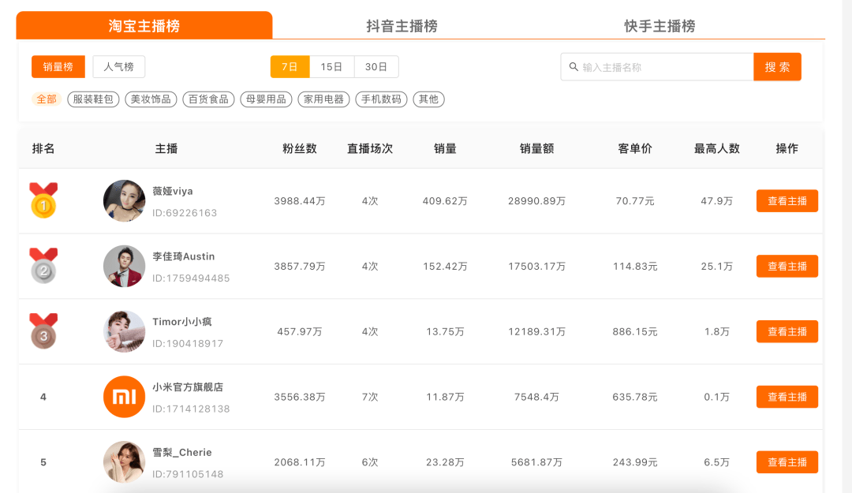852x493 pixels.
Task: Open 雪梨_Cherie avatar photo
Action: (125, 462)
